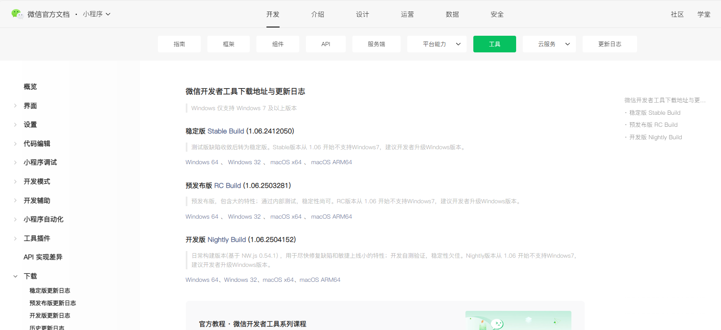Expand the 工具插件 sidebar chevron
721x330 pixels.
tap(15, 238)
